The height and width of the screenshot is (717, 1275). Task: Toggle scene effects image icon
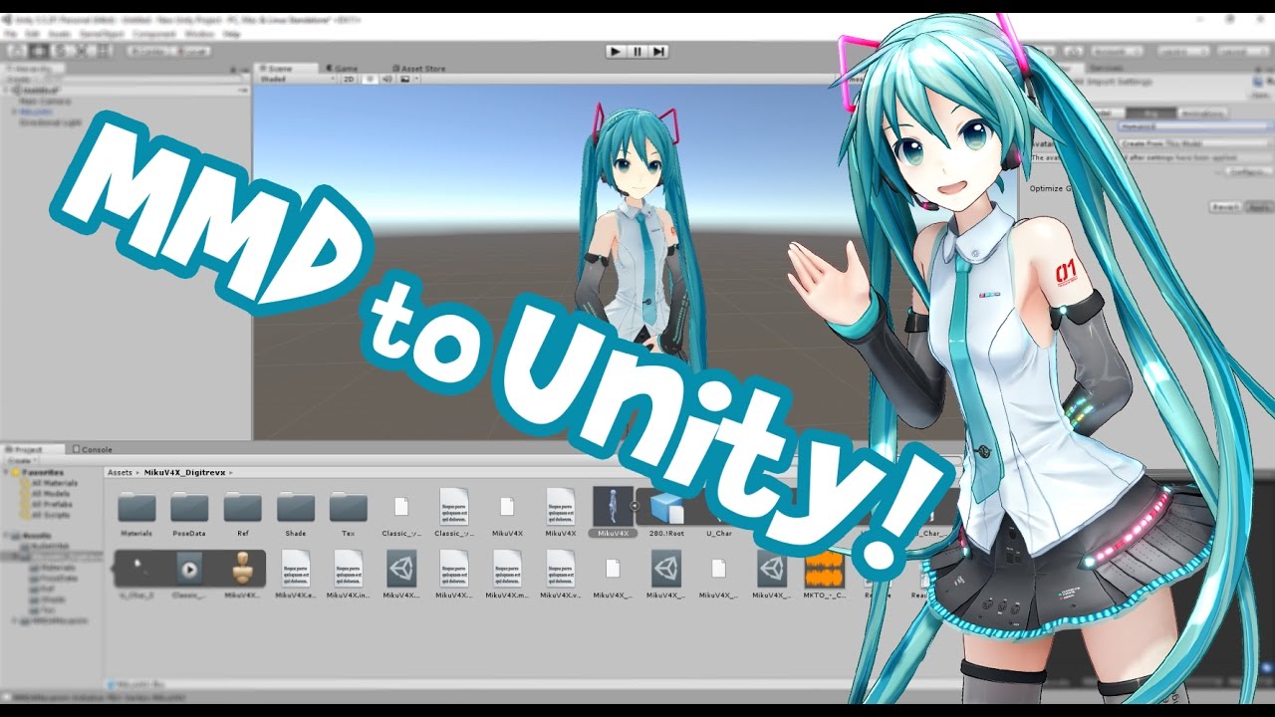point(402,79)
